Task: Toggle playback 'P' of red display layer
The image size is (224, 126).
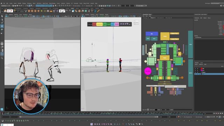Action: point(198,69)
